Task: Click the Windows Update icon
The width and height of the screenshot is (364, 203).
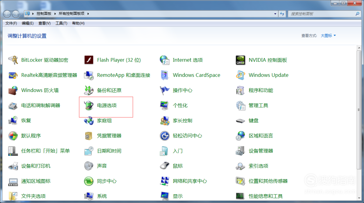Action: point(240,75)
